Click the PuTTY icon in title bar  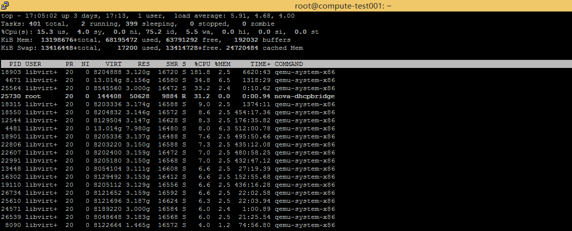point(5,5)
